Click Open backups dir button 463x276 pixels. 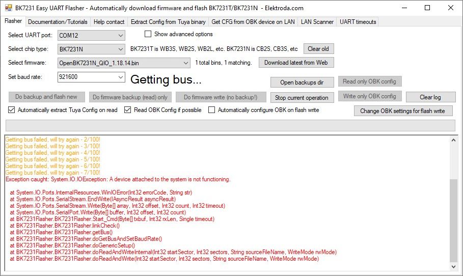pyautogui.click(x=302, y=82)
